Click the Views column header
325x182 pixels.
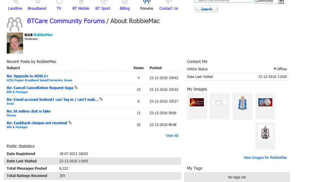tap(138, 68)
